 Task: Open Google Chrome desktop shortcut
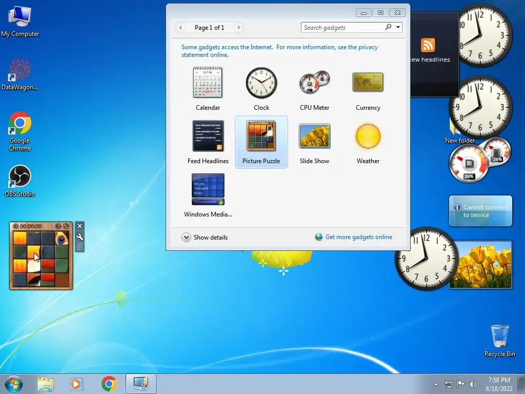point(20,131)
